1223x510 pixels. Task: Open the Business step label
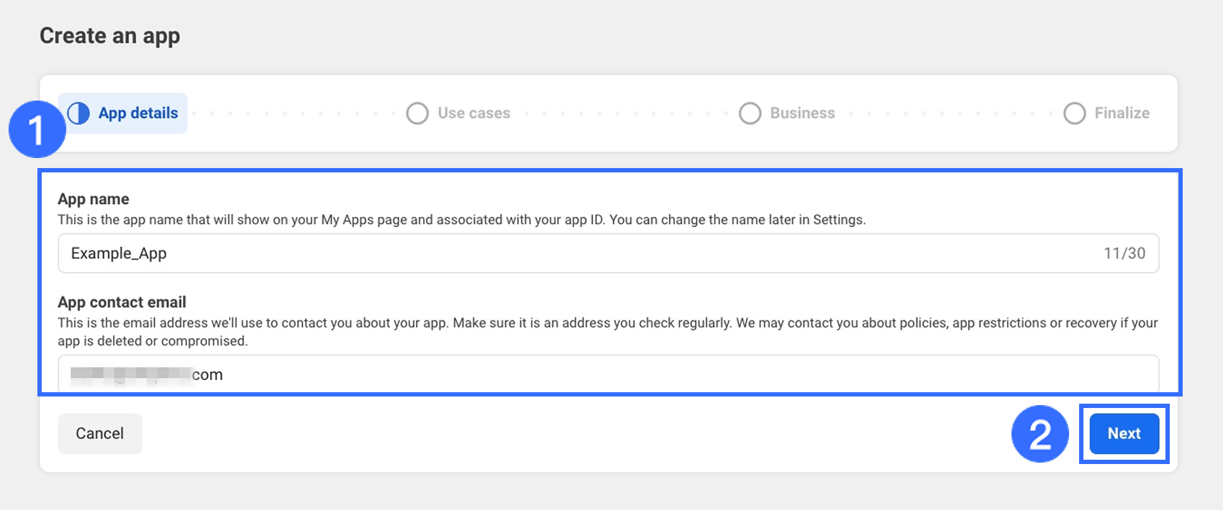coord(802,113)
